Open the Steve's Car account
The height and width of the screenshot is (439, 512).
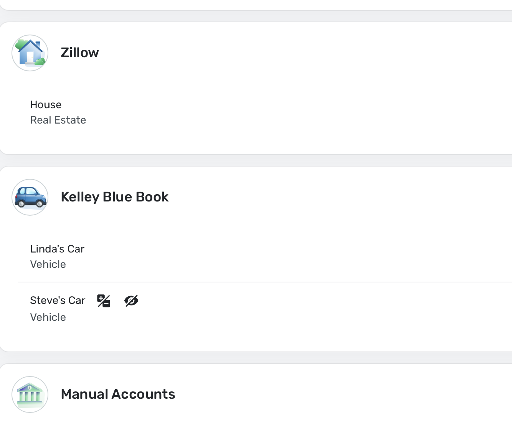coord(58,300)
